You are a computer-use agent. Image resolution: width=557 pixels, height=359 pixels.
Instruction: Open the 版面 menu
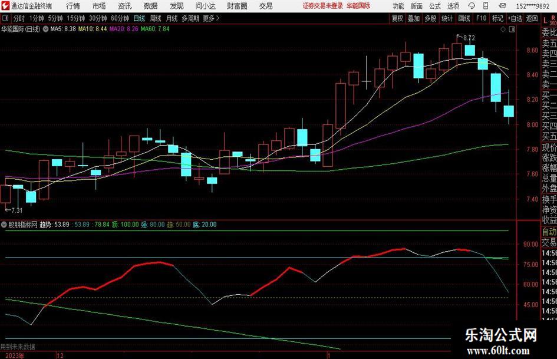tap(416, 6)
